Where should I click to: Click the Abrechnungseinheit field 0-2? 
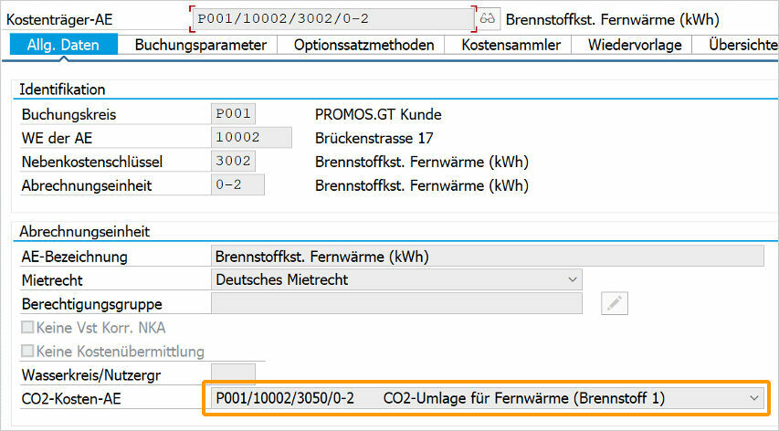coord(237,185)
